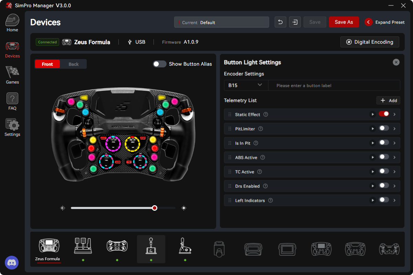Screen dimensions: 413x275
Task: Expand the PitLimiter row chevron
Action: (x=394, y=129)
